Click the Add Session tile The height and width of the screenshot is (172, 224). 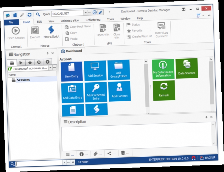[x=95, y=71]
